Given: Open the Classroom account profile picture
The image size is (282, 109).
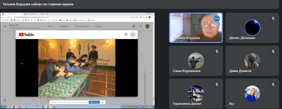Looking at the screenshot, I should 148,26.
